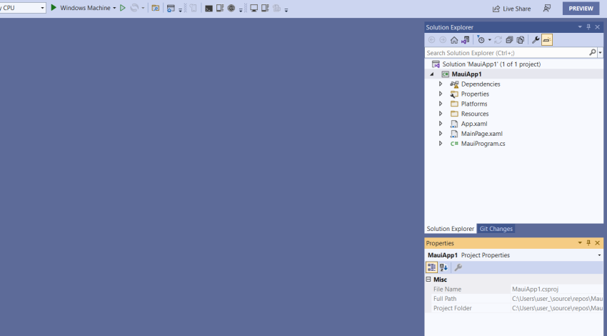The width and height of the screenshot is (607, 336).
Task: Click Show All Files icon
Action: pos(521,40)
